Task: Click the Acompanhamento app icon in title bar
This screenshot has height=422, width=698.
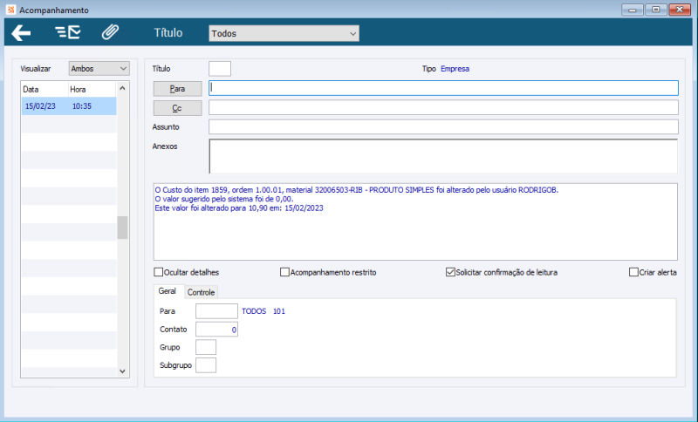Action: click(10, 10)
